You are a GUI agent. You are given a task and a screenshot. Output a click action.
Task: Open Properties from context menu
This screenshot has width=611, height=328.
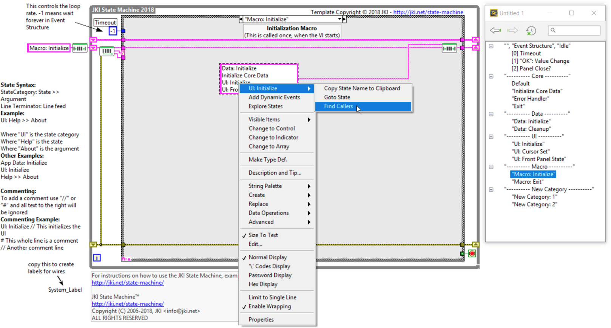point(277,320)
